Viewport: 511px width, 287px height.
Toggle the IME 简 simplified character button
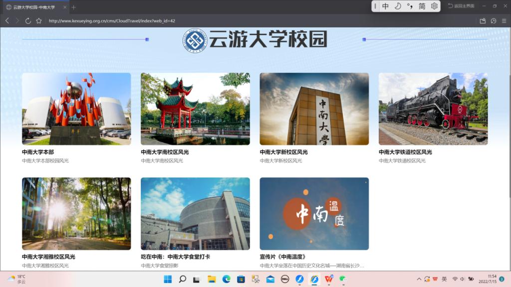click(422, 6)
